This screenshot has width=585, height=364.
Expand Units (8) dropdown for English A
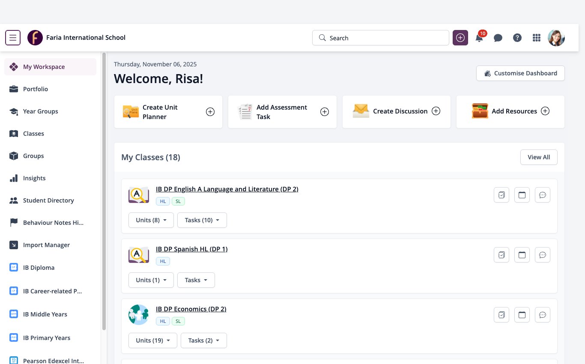point(151,220)
